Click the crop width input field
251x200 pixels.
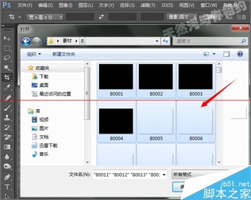pos(80,17)
